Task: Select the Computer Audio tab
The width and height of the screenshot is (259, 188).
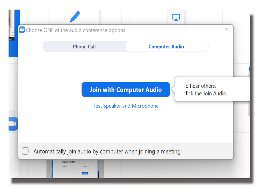Action: [x=166, y=47]
